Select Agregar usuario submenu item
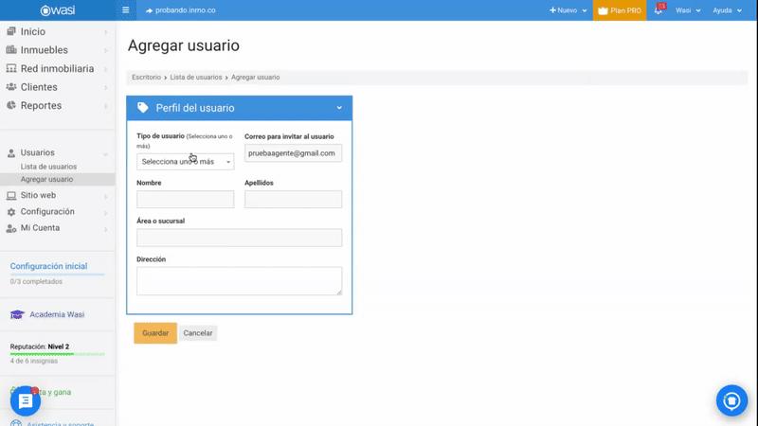This screenshot has width=758, height=426. (x=46, y=179)
